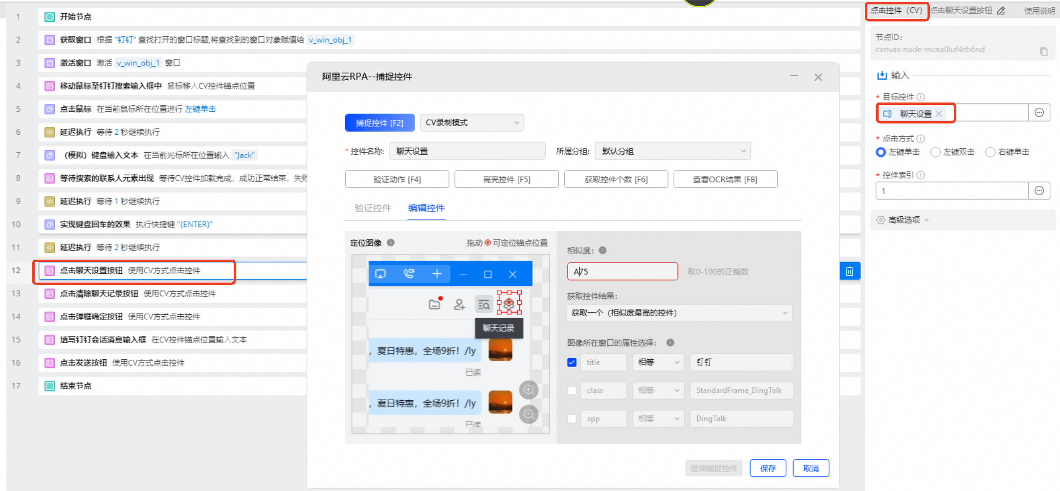This screenshot has width=1060, height=491.
Task: Open the 相等 operator dropdown for app
Action: (658, 419)
